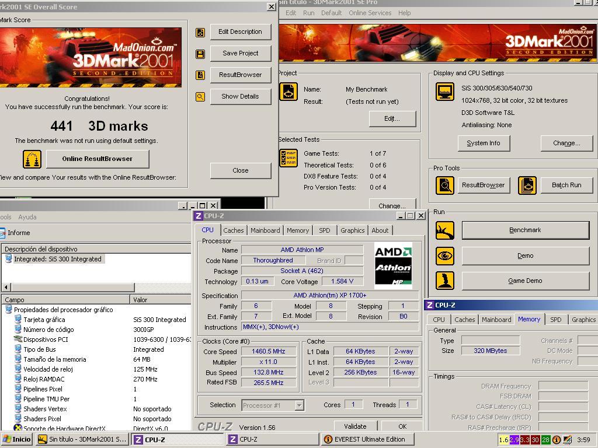
Task: Click OK button in CPU-Z
Action: point(402,426)
